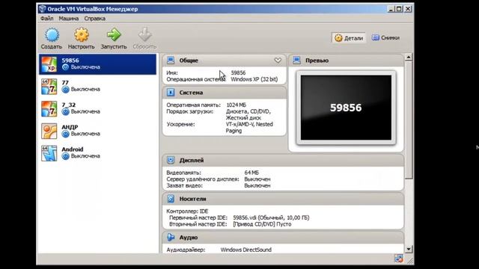Click the Windows XP (32 bit) value

[x=254, y=79]
